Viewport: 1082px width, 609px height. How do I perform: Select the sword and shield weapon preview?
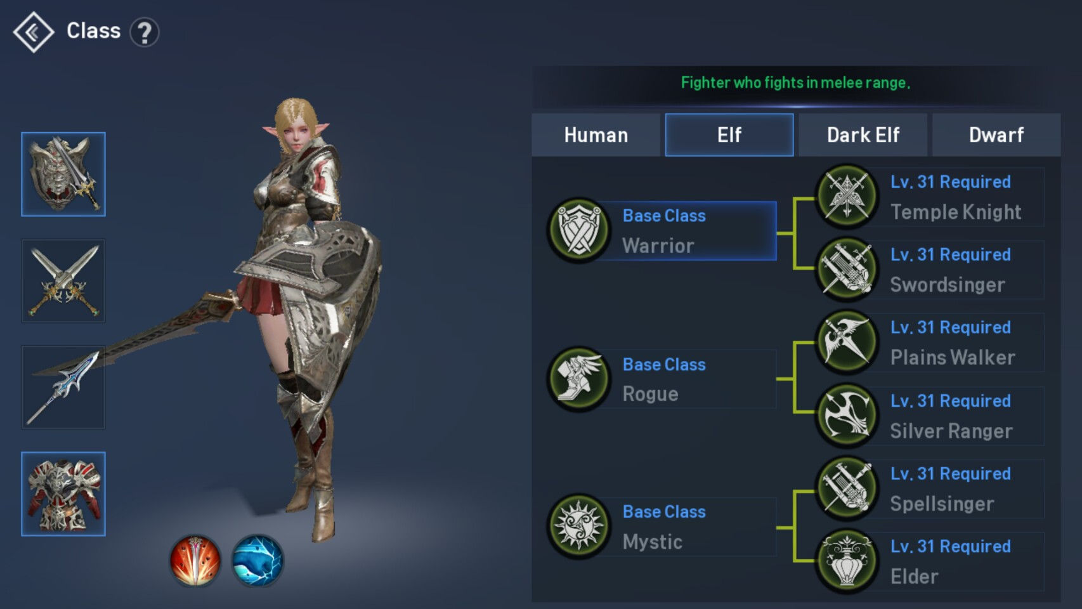click(x=63, y=174)
